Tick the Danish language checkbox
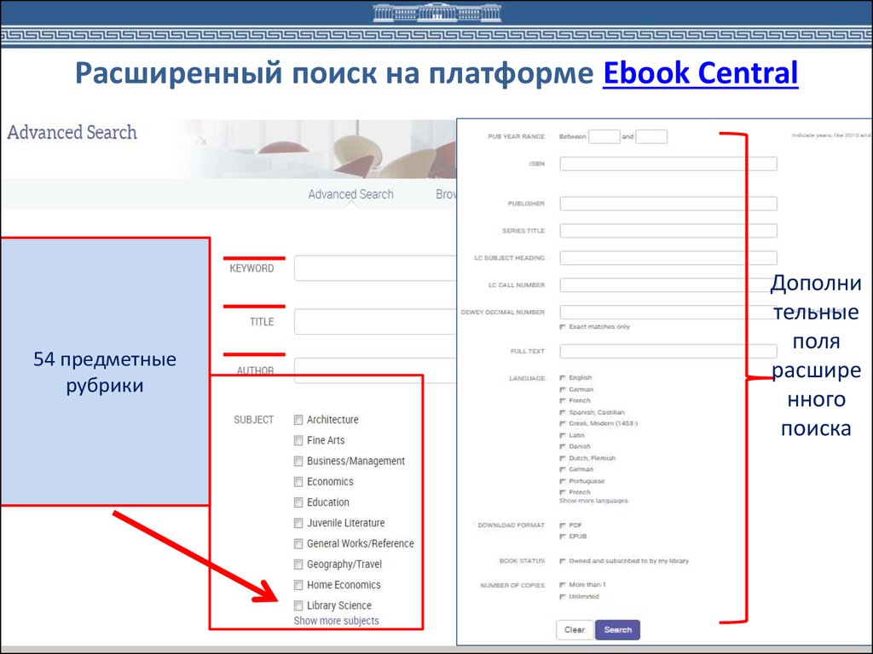 point(563,446)
